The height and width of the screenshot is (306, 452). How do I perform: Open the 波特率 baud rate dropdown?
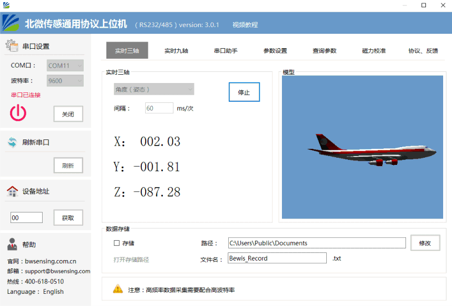tap(65, 81)
